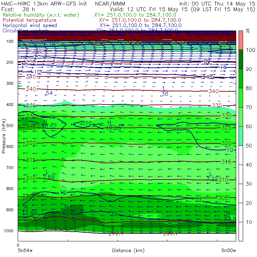The image size is (257, 257).
Task: Click the 'L .54' wind minimum label
Action: 49,91
